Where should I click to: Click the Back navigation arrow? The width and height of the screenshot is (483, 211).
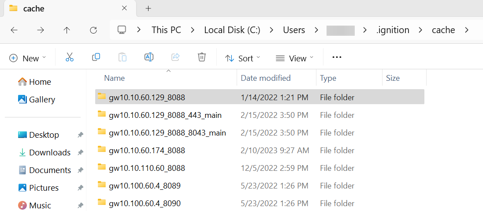[14, 30]
